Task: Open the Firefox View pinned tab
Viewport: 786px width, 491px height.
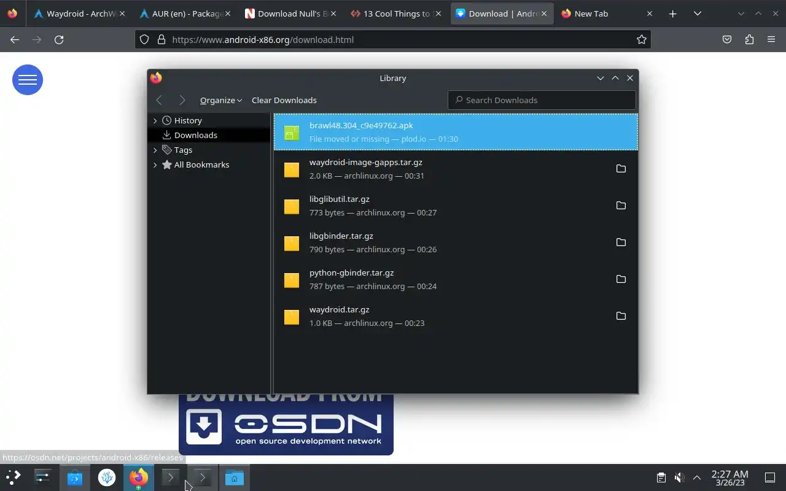Action: pyautogui.click(x=12, y=14)
